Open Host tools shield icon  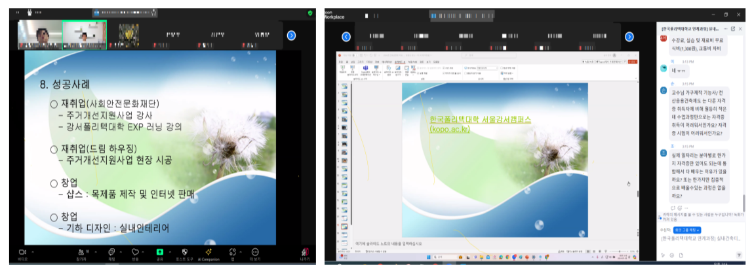pyautogui.click(x=184, y=252)
